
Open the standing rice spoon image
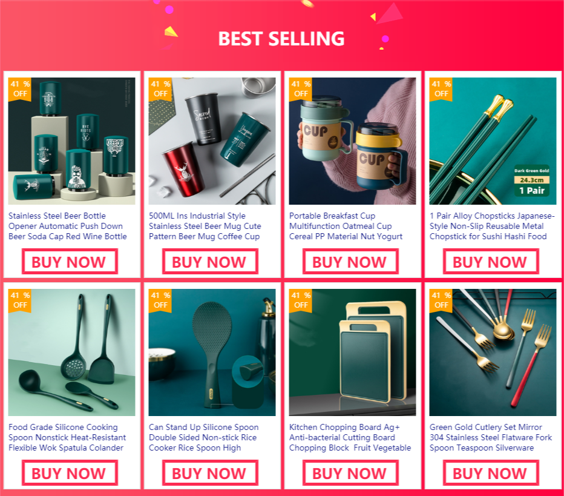[212, 352]
